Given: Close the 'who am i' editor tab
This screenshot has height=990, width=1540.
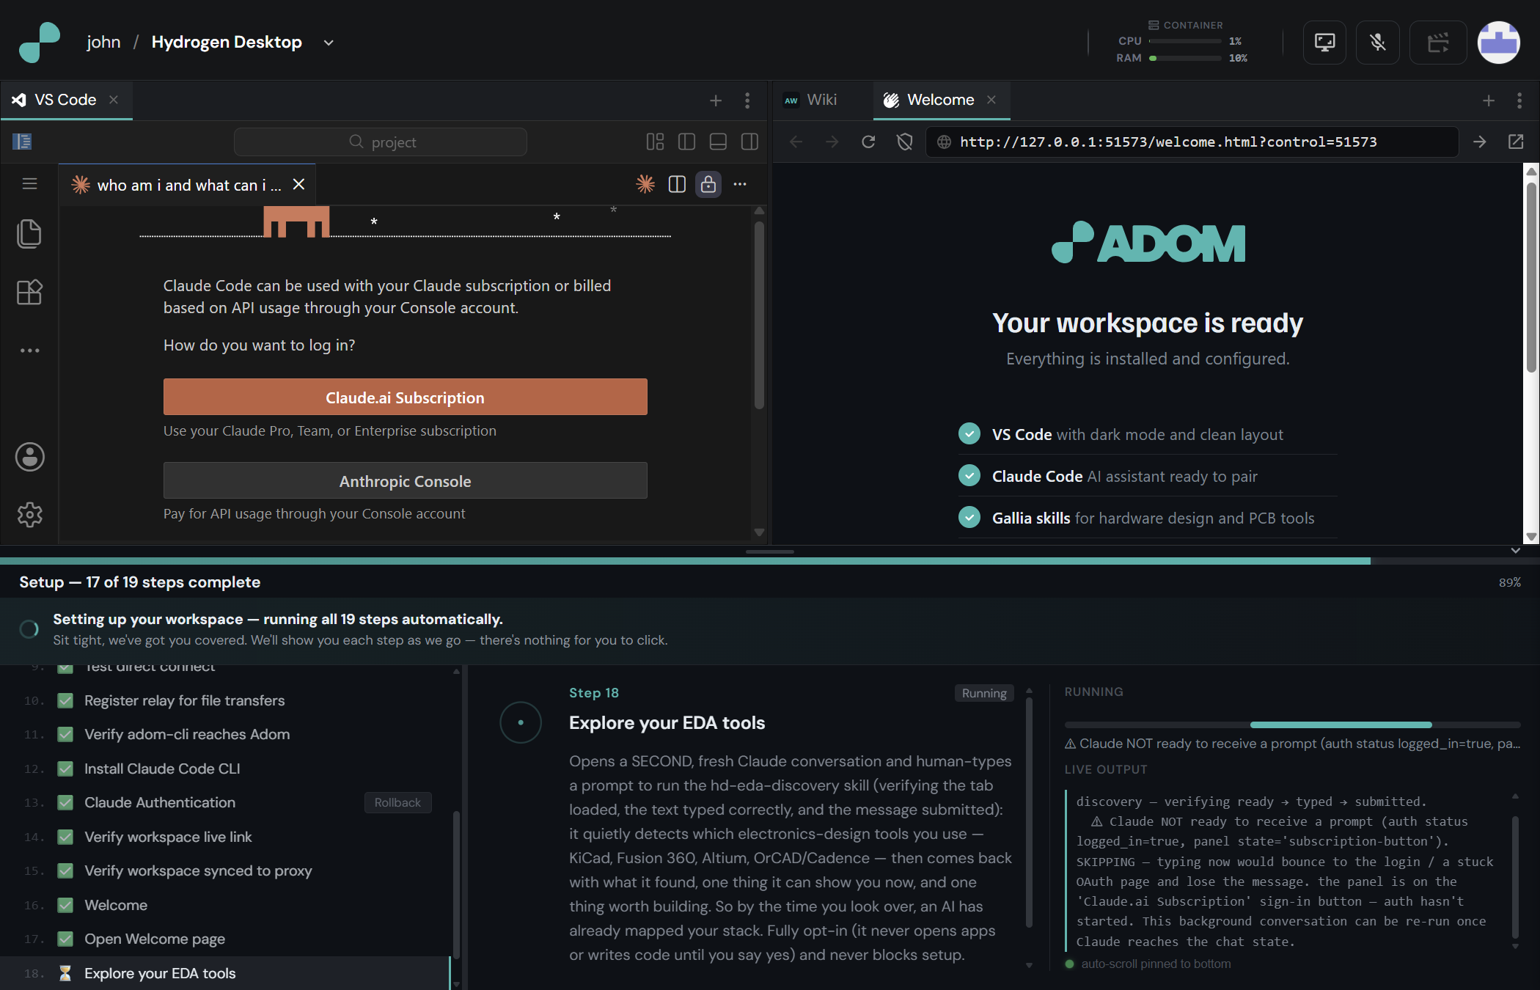Looking at the screenshot, I should tap(298, 185).
